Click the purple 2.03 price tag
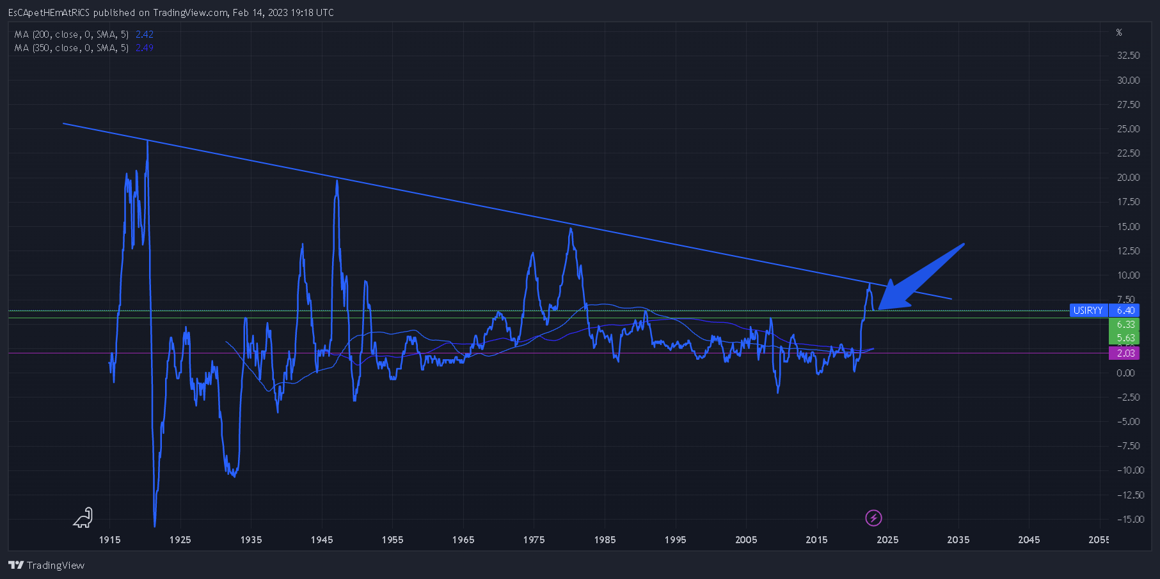The height and width of the screenshot is (579, 1160). coord(1125,353)
